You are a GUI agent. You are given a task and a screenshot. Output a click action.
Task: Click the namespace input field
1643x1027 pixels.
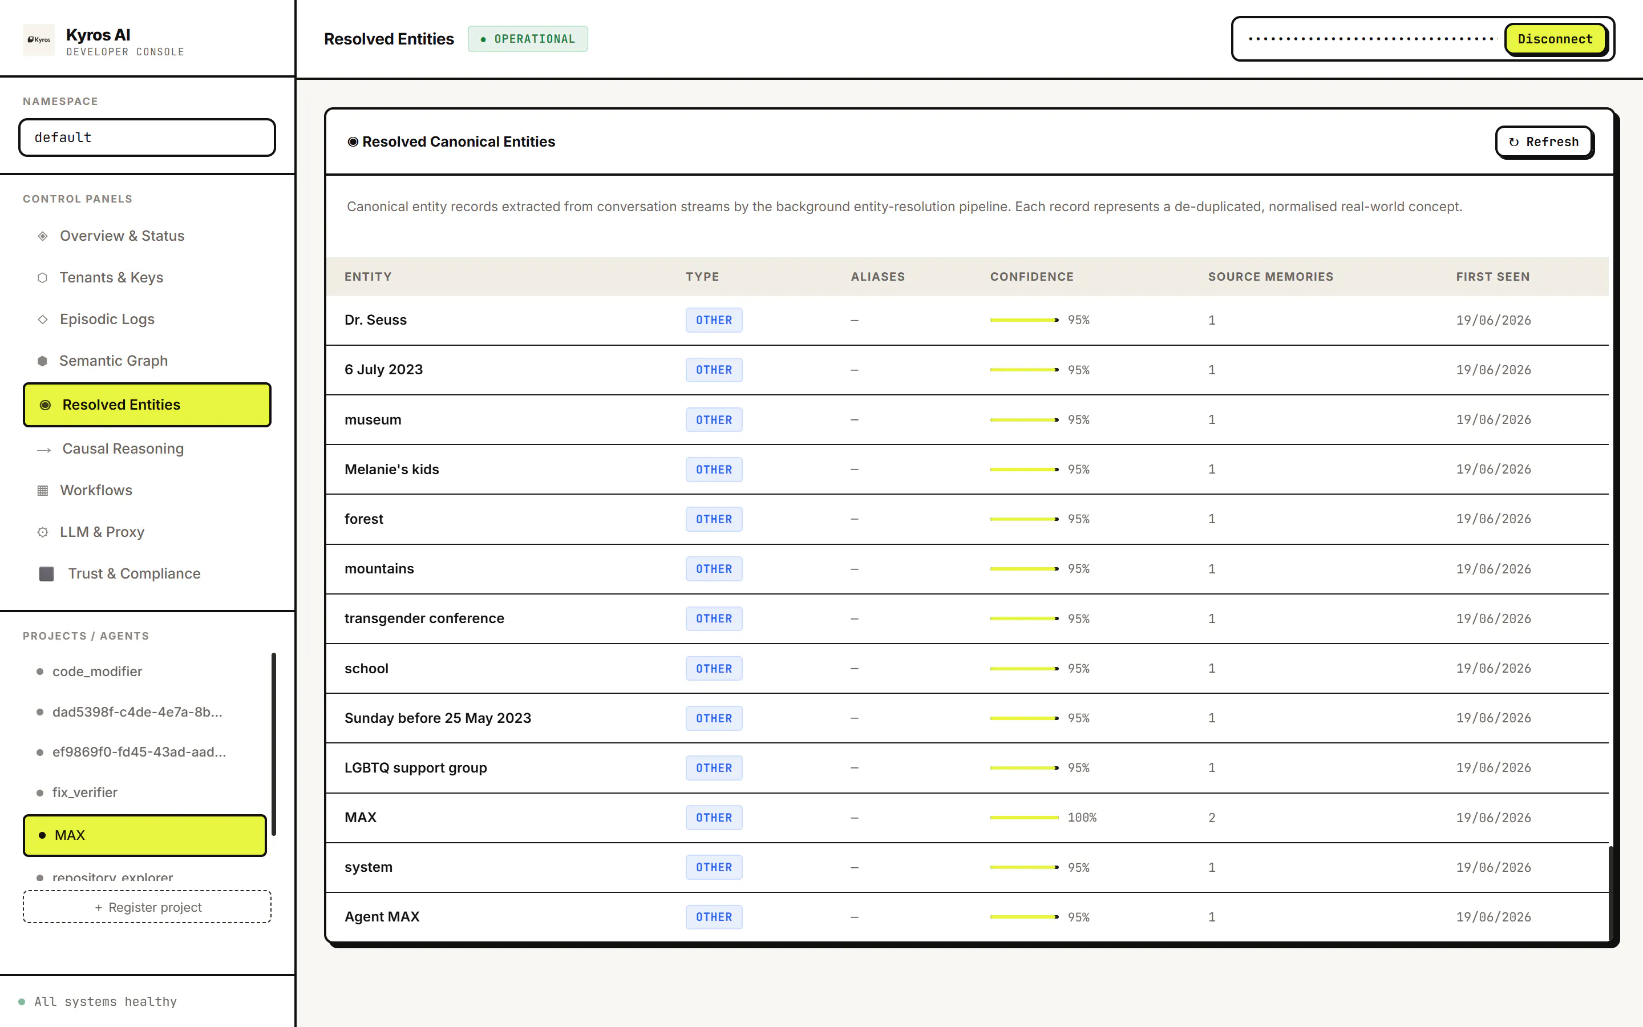pos(147,138)
